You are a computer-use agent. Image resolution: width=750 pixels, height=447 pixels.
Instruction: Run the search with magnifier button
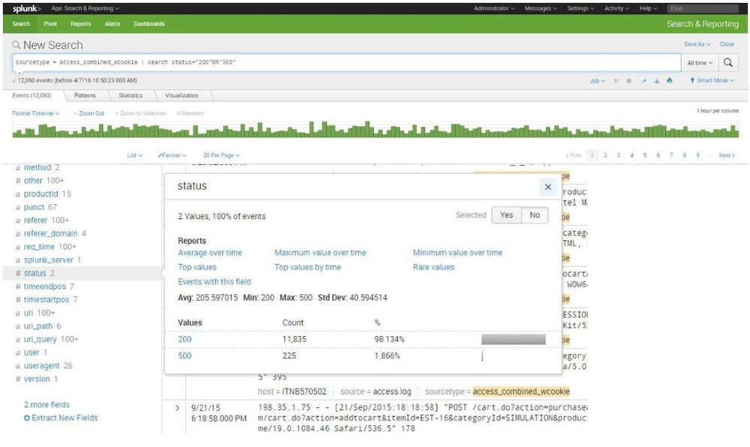(728, 63)
